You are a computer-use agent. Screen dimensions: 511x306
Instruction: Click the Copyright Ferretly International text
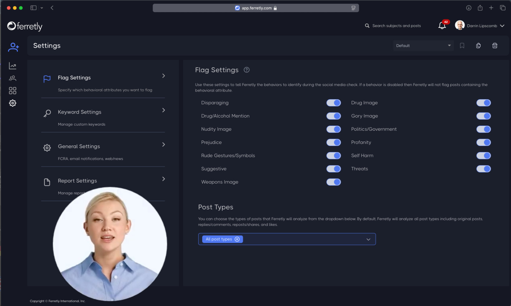57,301
